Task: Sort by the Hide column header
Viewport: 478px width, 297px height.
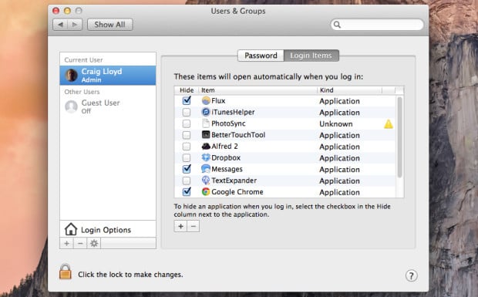Action: pyautogui.click(x=187, y=90)
